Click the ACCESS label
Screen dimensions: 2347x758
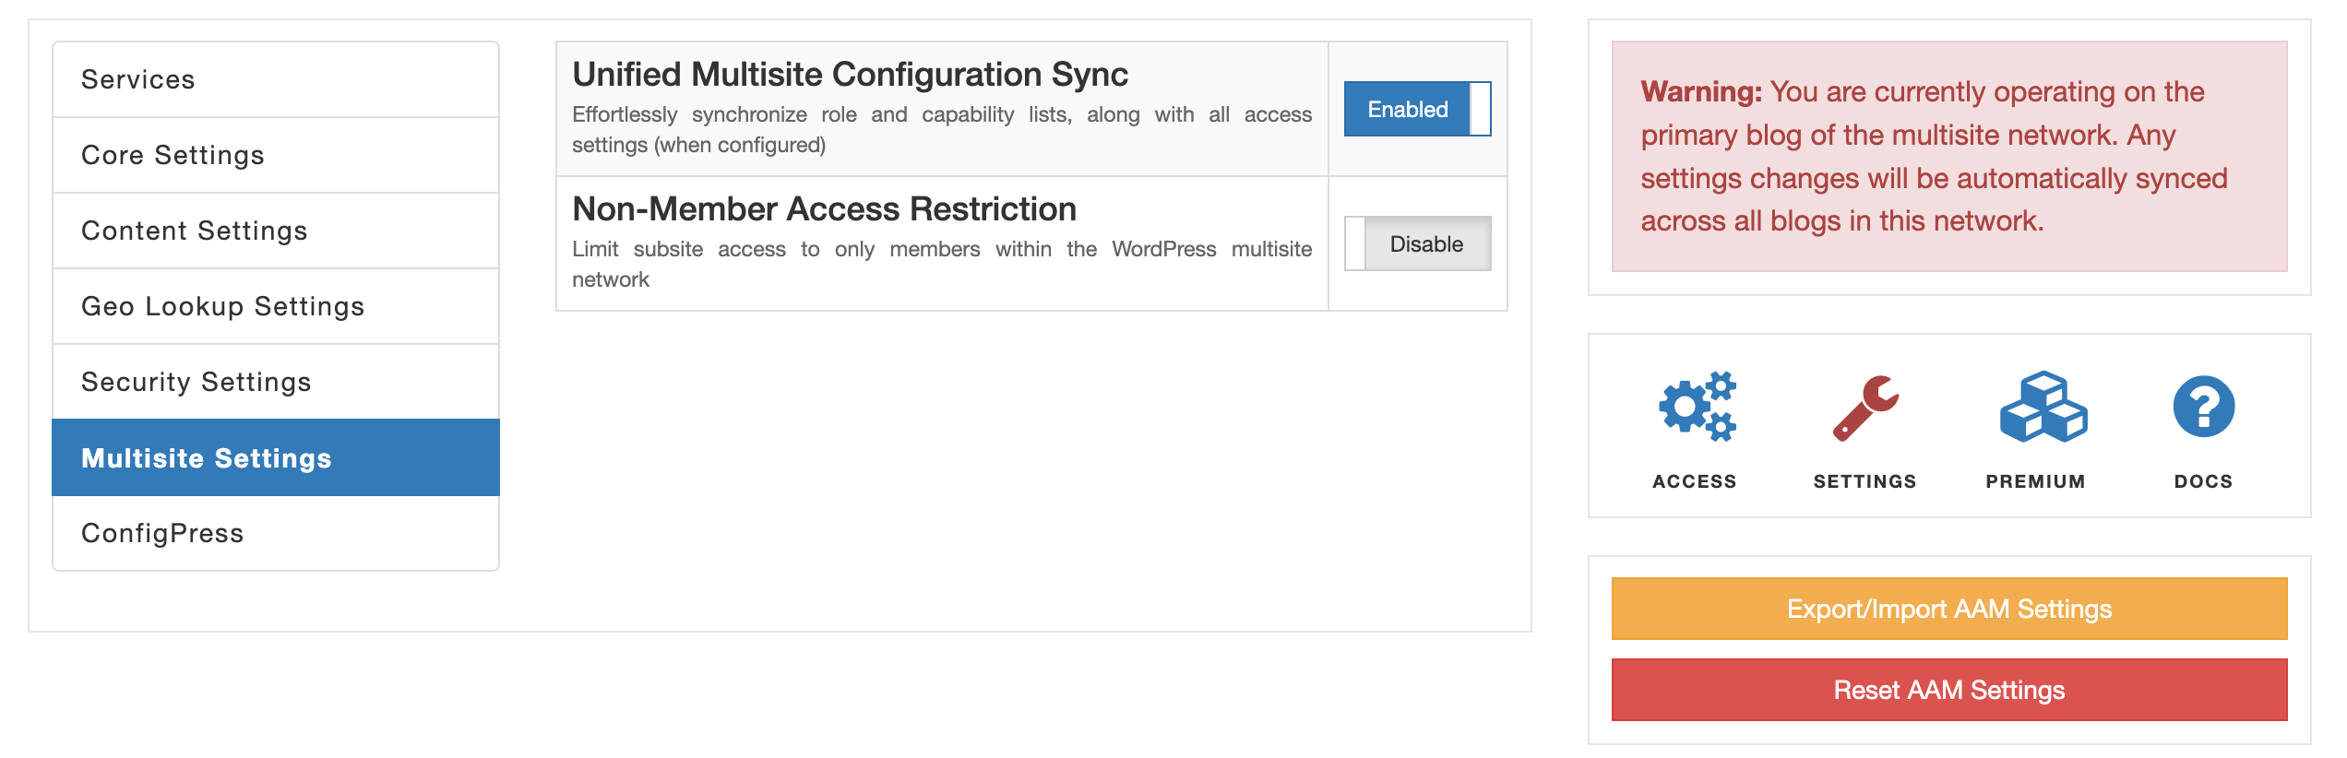[x=1695, y=481]
